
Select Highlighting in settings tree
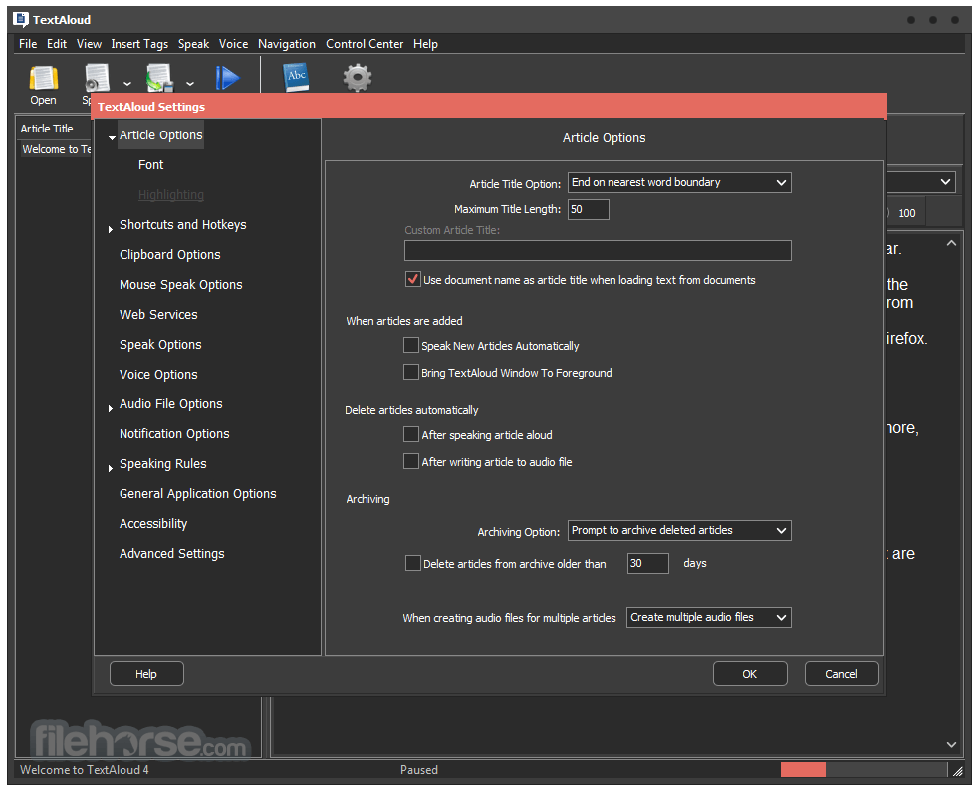point(171,195)
